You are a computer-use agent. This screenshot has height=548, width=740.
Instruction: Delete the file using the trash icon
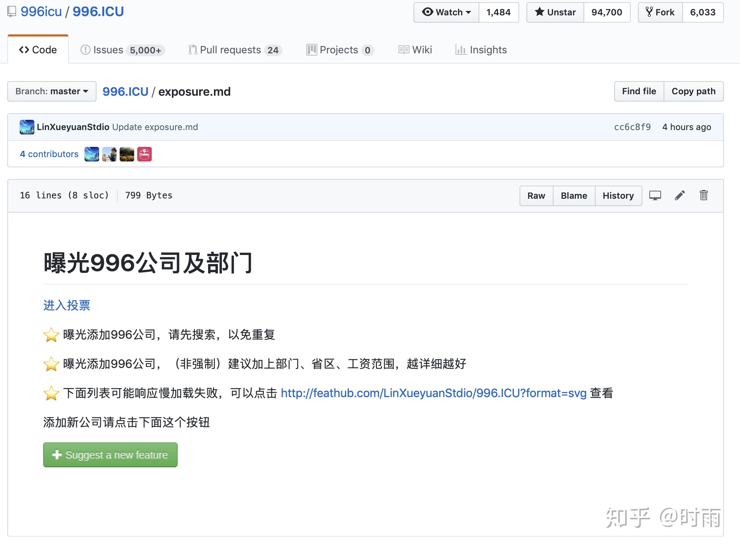pos(704,195)
